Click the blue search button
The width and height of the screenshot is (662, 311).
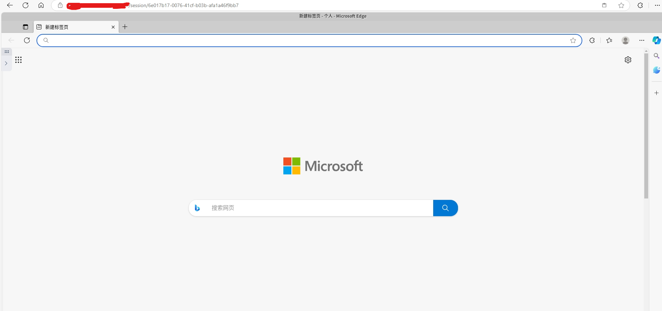(445, 208)
